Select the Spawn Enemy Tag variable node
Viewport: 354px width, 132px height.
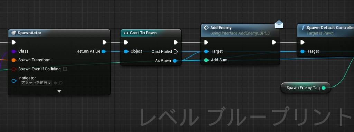pos(306,88)
